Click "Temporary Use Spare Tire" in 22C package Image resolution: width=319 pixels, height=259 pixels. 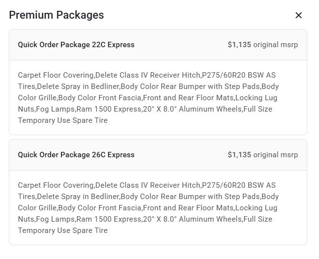63,120
